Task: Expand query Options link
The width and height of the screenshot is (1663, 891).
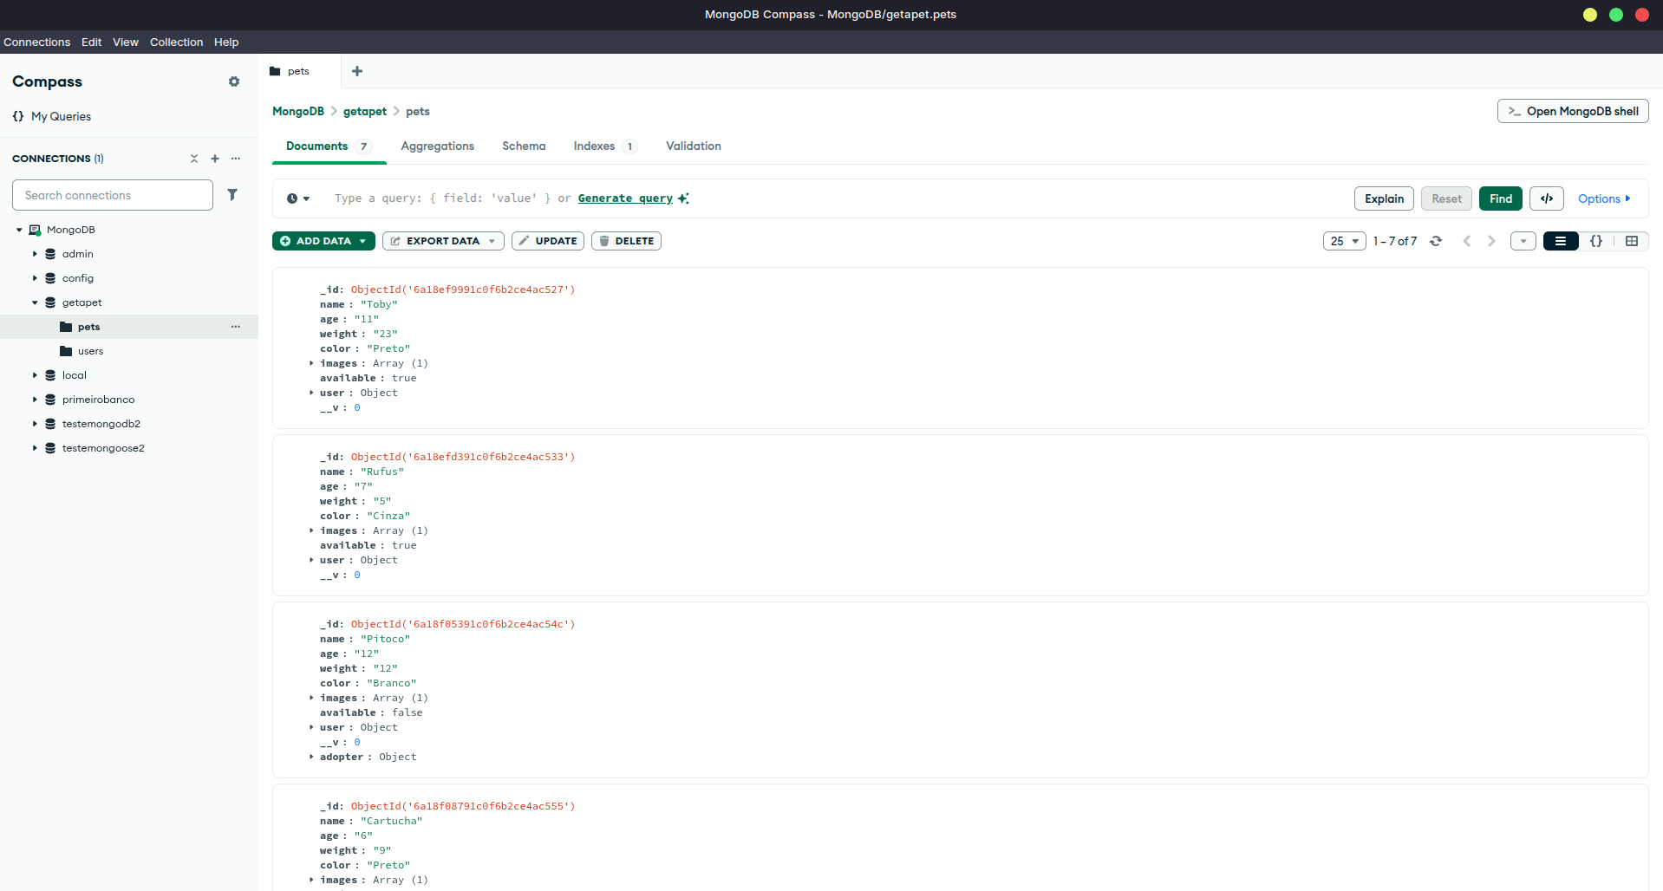Action: pyautogui.click(x=1604, y=198)
